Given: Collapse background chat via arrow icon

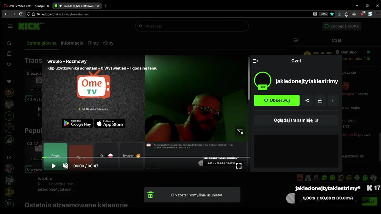Looking at the screenshot, I should pos(296,40).
